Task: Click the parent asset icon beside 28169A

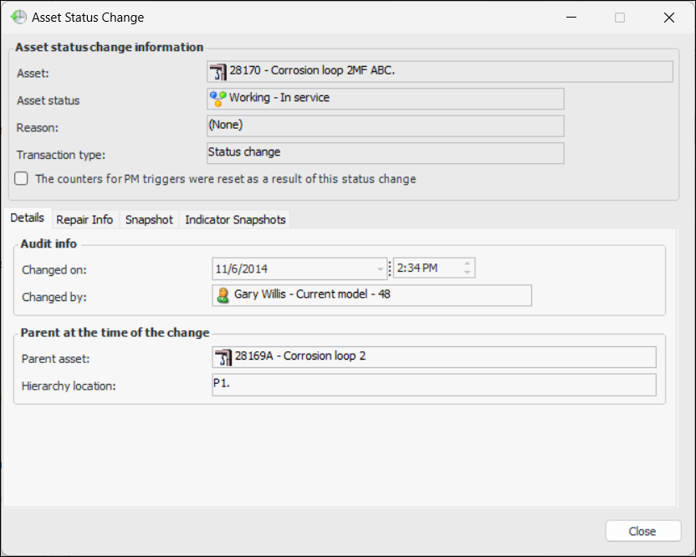Action: coord(223,357)
